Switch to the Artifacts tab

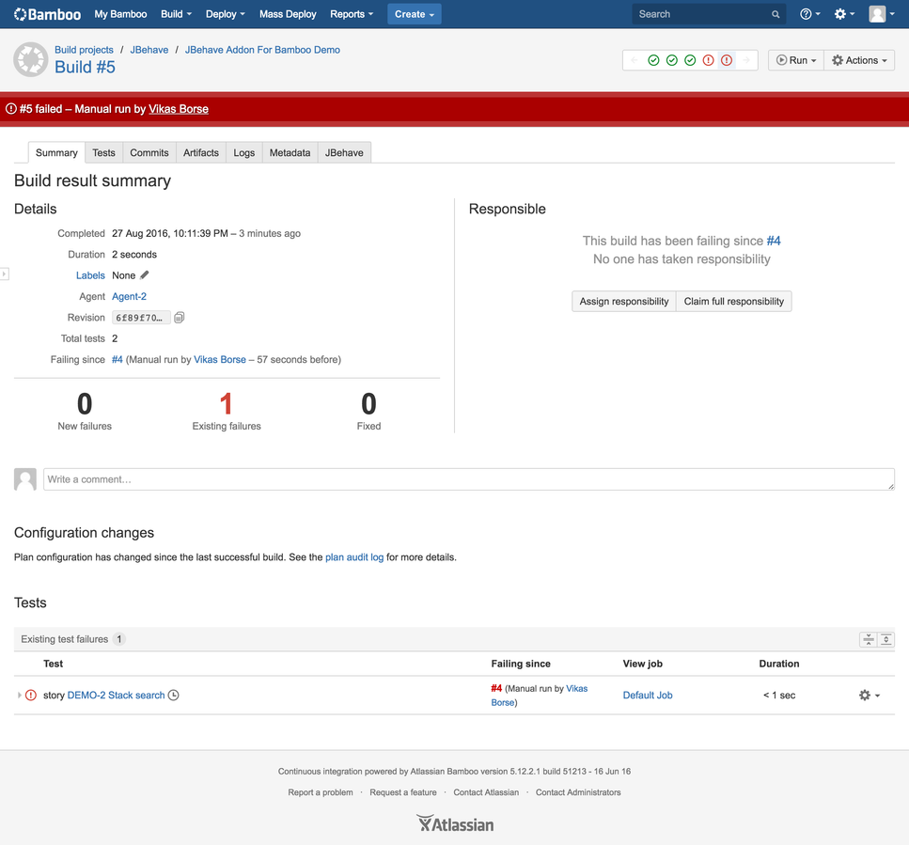coord(201,152)
